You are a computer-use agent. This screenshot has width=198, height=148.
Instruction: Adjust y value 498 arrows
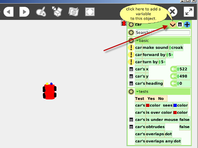178,76
